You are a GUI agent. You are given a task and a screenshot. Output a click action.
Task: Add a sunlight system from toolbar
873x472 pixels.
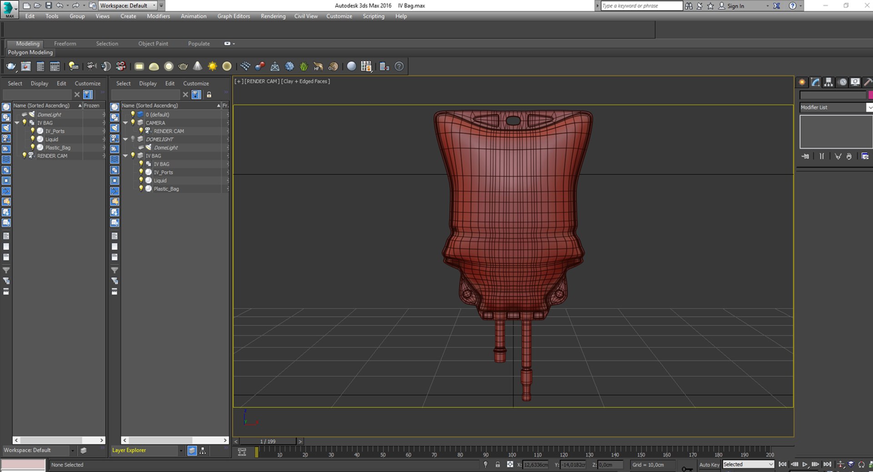pos(212,66)
